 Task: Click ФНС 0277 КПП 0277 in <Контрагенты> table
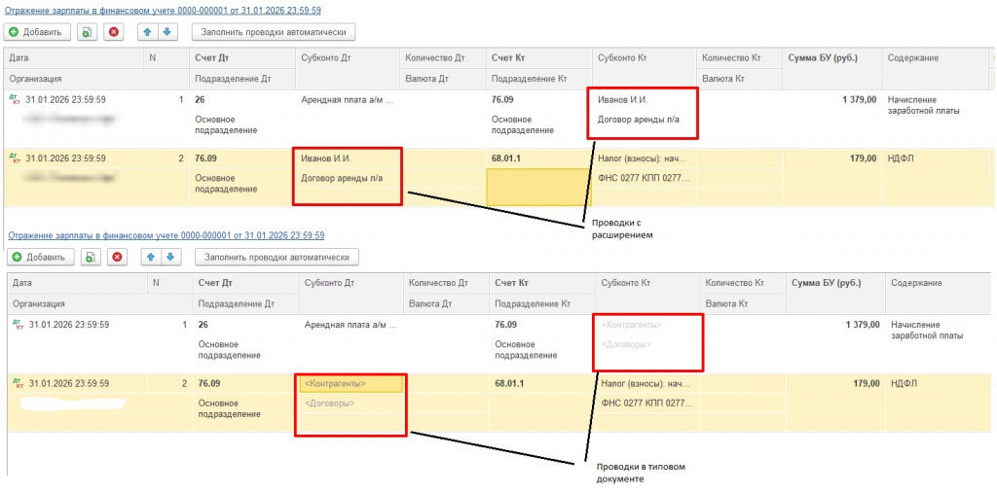(x=646, y=404)
